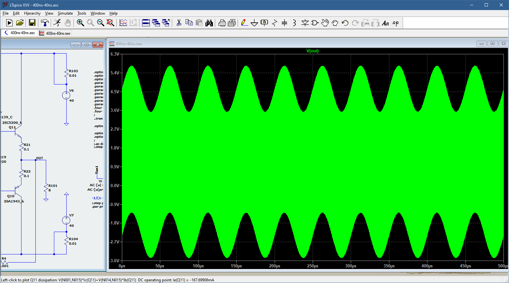Cascade windows via the toolbar icon
509x283 pixels.
point(156,23)
